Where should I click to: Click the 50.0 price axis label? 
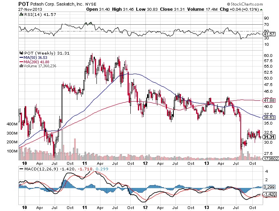point(268,78)
